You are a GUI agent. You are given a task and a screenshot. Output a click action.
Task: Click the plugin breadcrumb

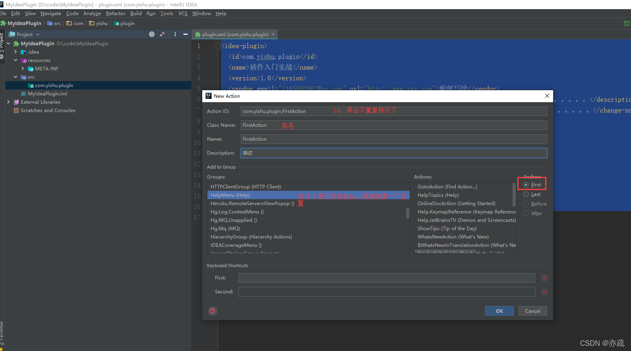[x=124, y=23]
